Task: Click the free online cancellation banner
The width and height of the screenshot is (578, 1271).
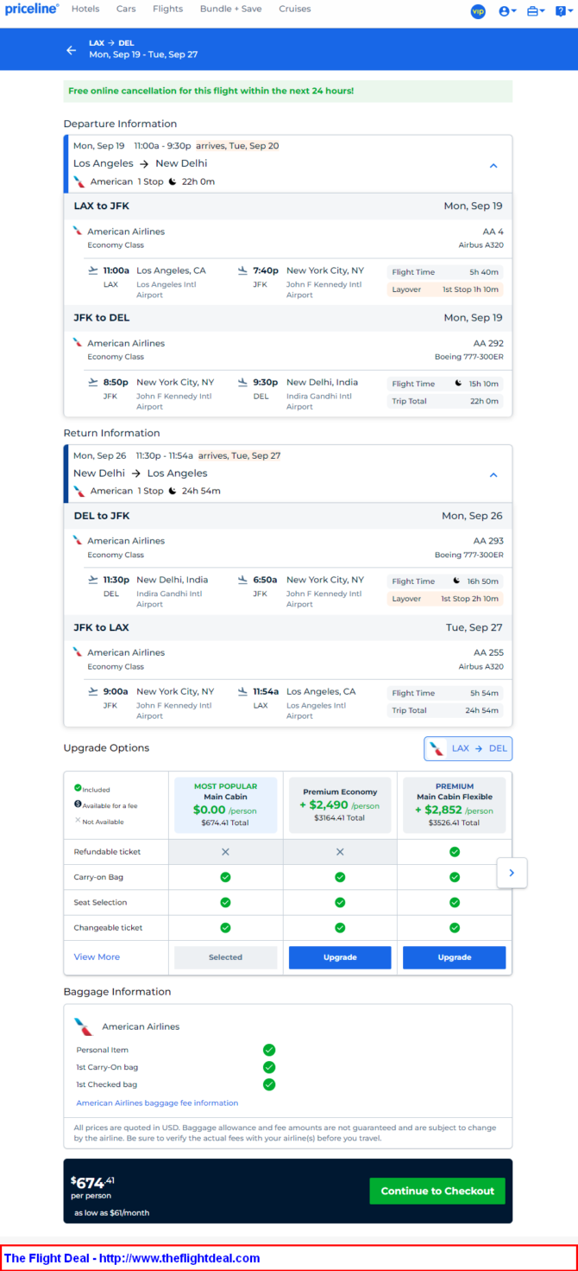Action: pyautogui.click(x=288, y=91)
